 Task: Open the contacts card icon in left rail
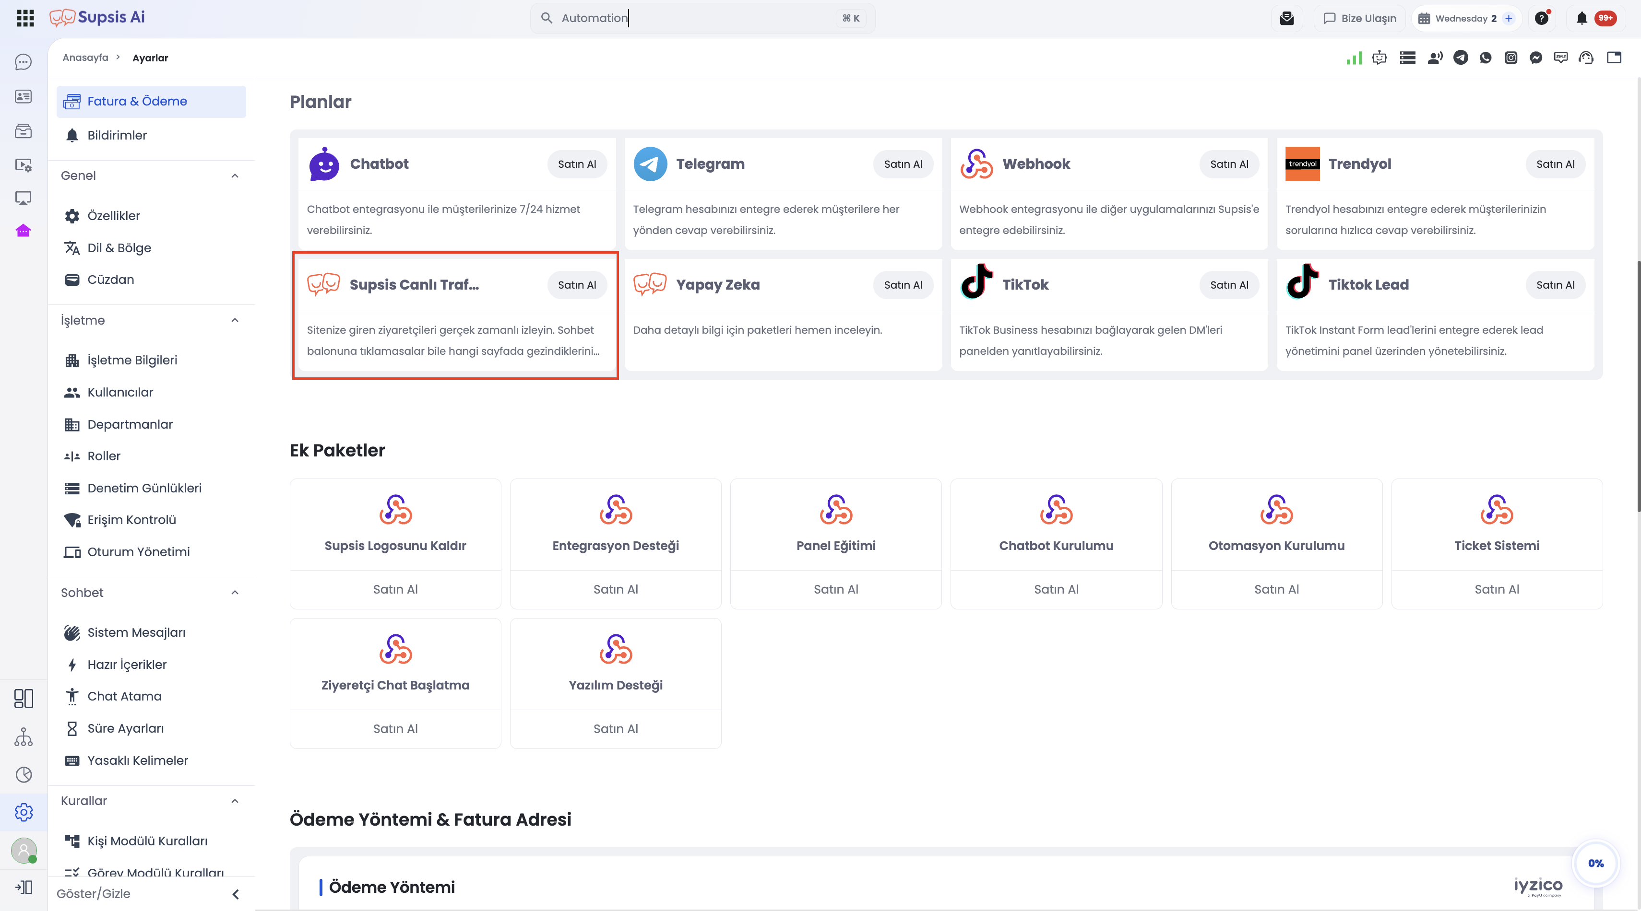[x=24, y=96]
